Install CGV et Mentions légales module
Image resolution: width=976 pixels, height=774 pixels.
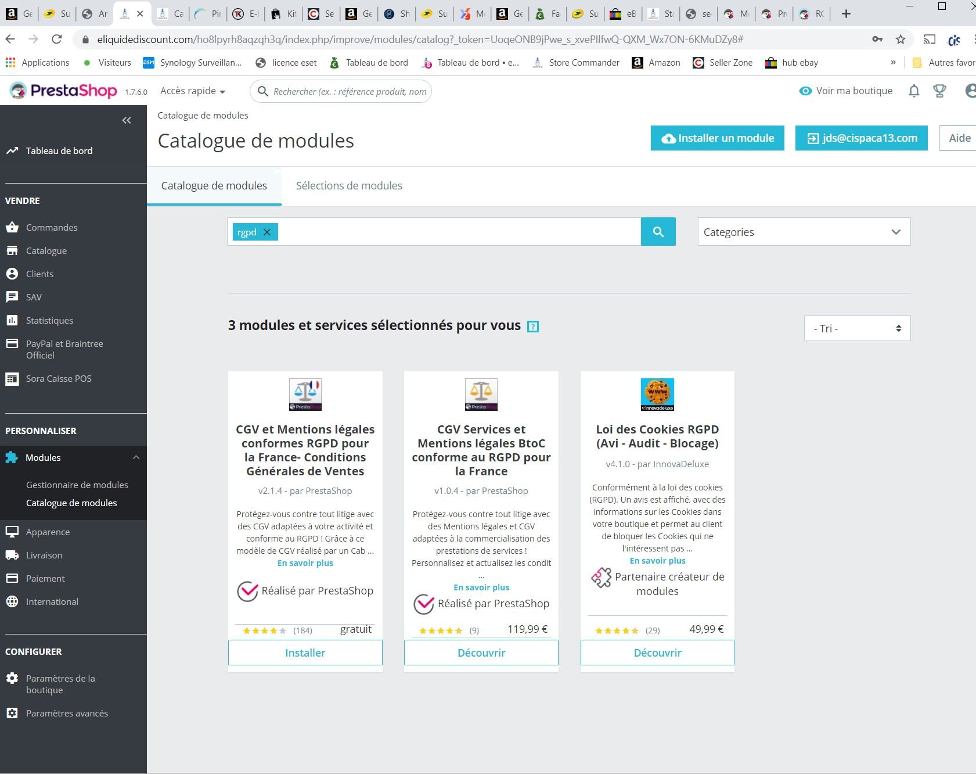305,653
